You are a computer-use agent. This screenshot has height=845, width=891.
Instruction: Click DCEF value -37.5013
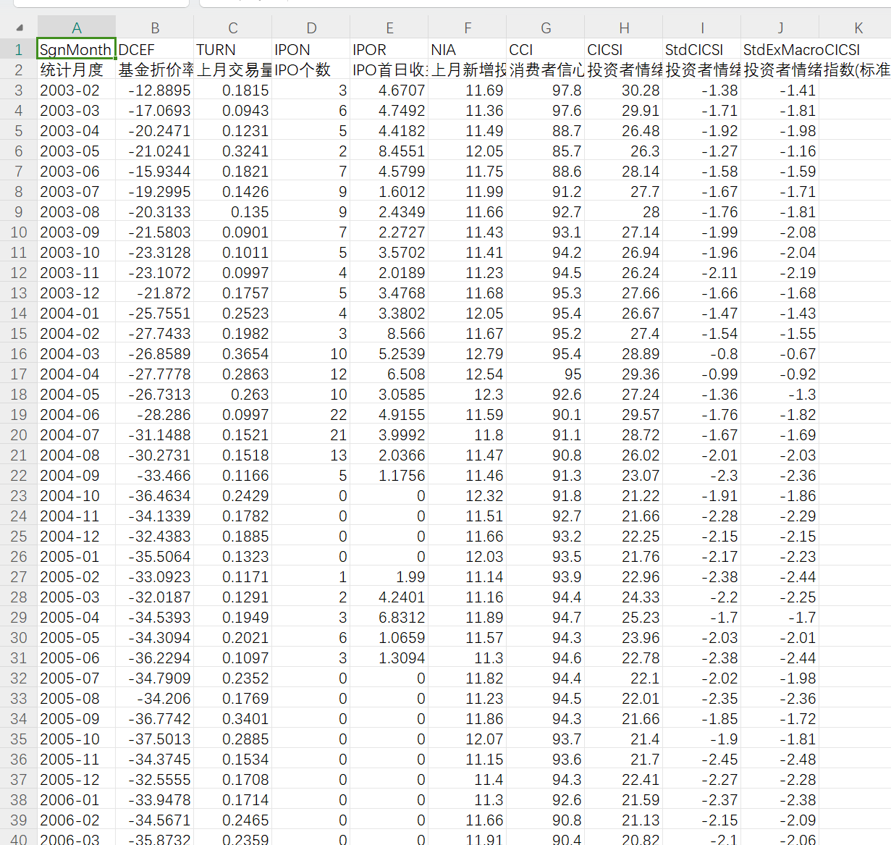(155, 739)
